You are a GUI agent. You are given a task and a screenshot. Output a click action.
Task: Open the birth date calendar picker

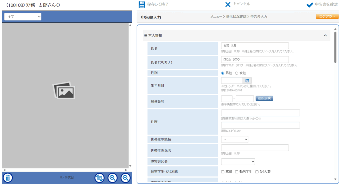pyautogui.click(x=247, y=80)
